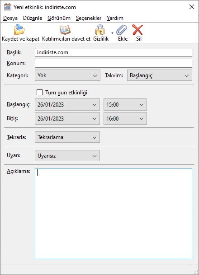
Task: Click the Ekle paperclip icon
Action: pyautogui.click(x=122, y=30)
